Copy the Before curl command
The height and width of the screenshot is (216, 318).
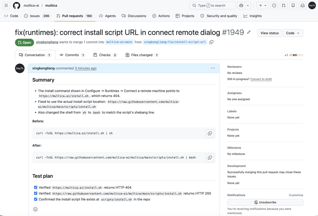point(210,133)
